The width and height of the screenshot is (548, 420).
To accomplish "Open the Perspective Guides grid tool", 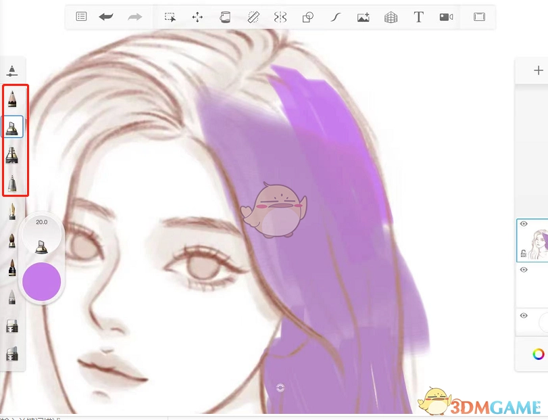I will [391, 17].
